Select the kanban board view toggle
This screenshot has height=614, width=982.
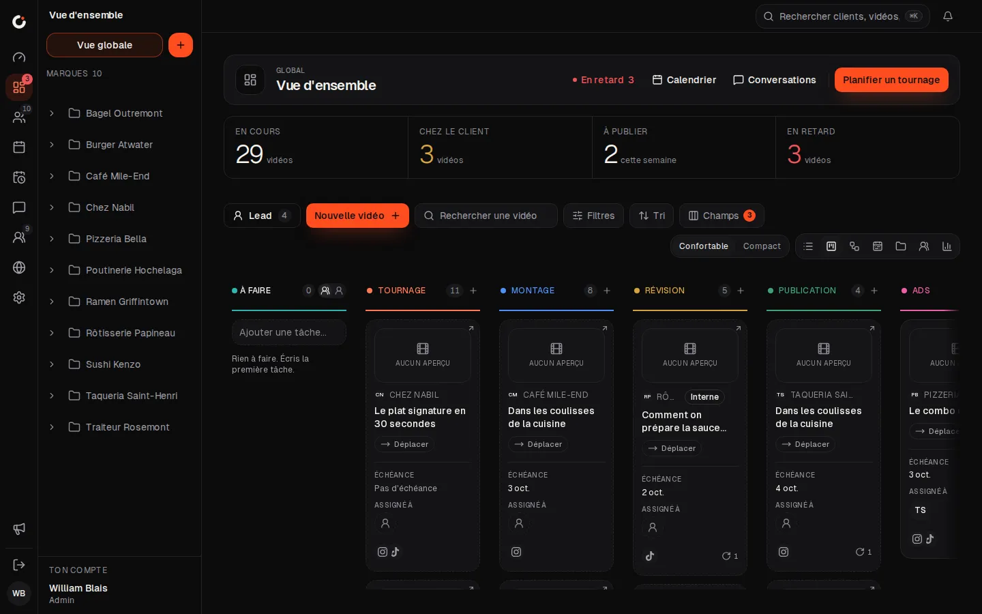pos(831,246)
